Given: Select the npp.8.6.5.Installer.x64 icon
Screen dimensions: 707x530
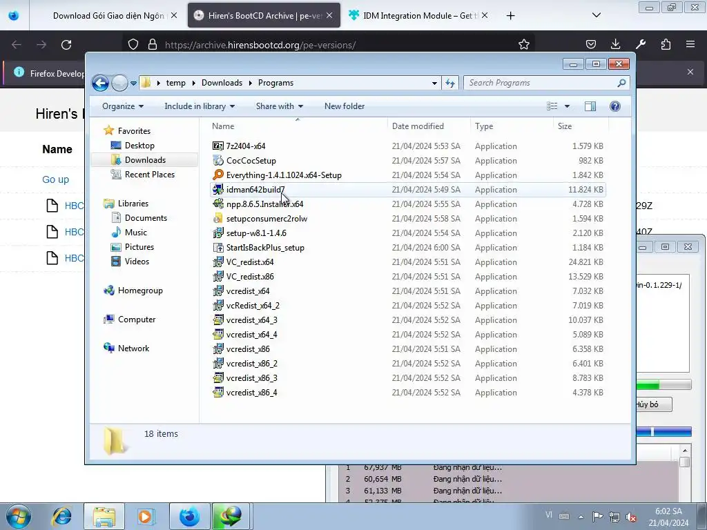Looking at the screenshot, I should pos(217,204).
